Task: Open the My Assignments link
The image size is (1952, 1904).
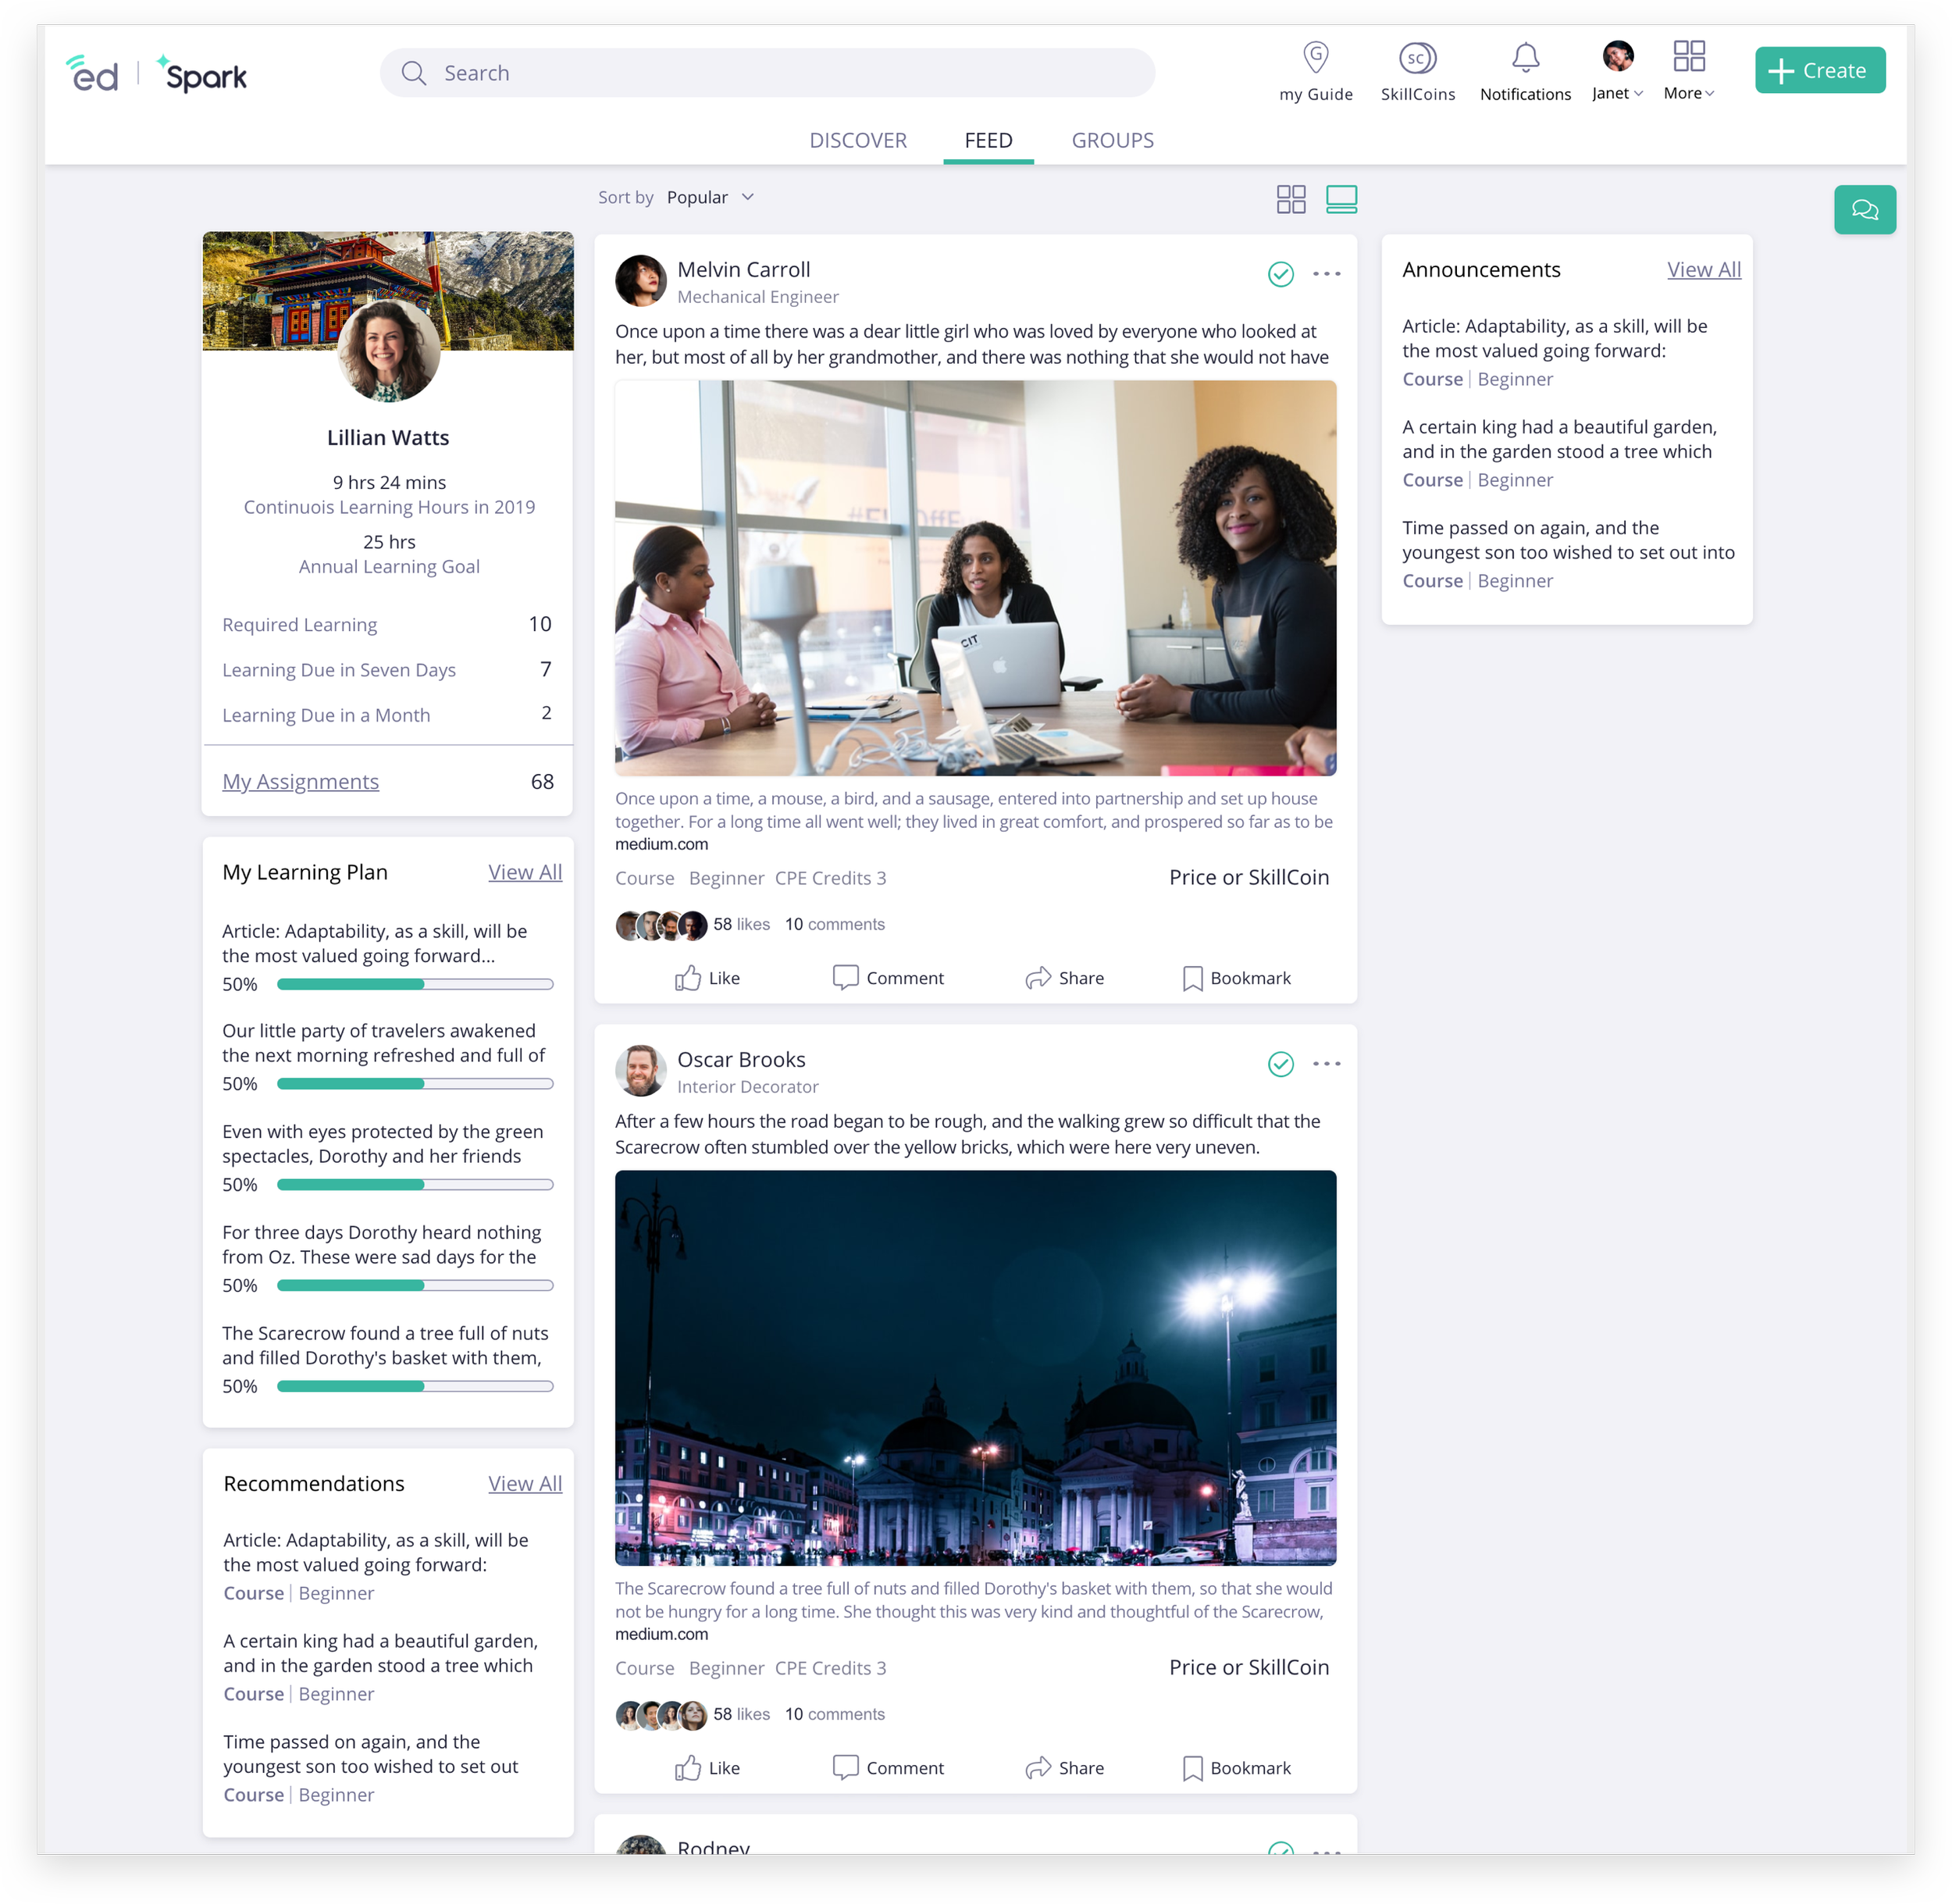Action: (300, 782)
